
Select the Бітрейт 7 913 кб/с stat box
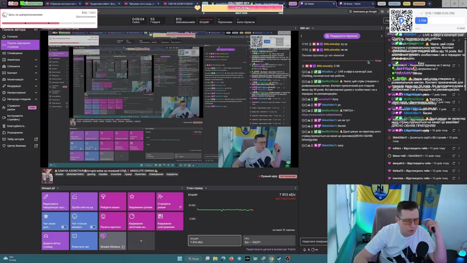(215, 240)
